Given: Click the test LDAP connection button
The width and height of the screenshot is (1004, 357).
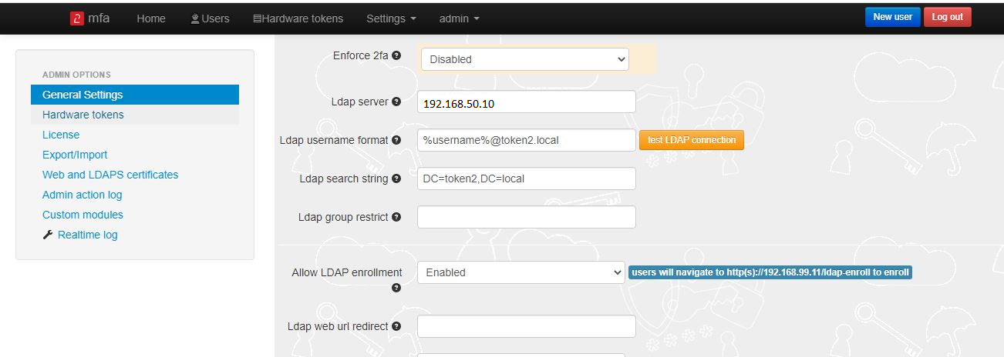Looking at the screenshot, I should pyautogui.click(x=692, y=140).
